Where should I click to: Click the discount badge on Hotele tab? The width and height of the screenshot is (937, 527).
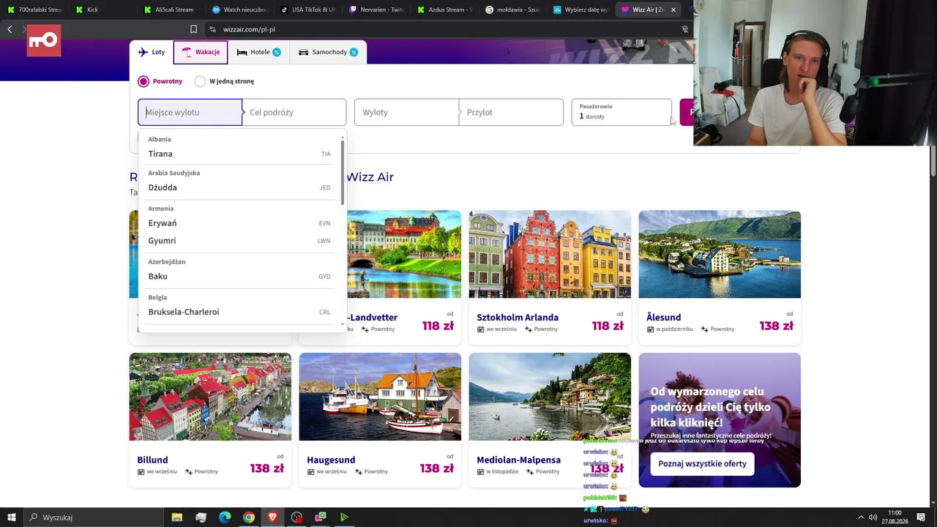pyautogui.click(x=277, y=52)
